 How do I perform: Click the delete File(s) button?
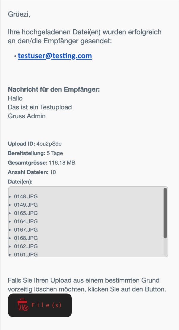click(40, 305)
